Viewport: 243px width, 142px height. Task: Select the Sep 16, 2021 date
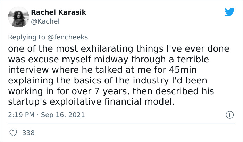pyautogui.click(x=62, y=115)
